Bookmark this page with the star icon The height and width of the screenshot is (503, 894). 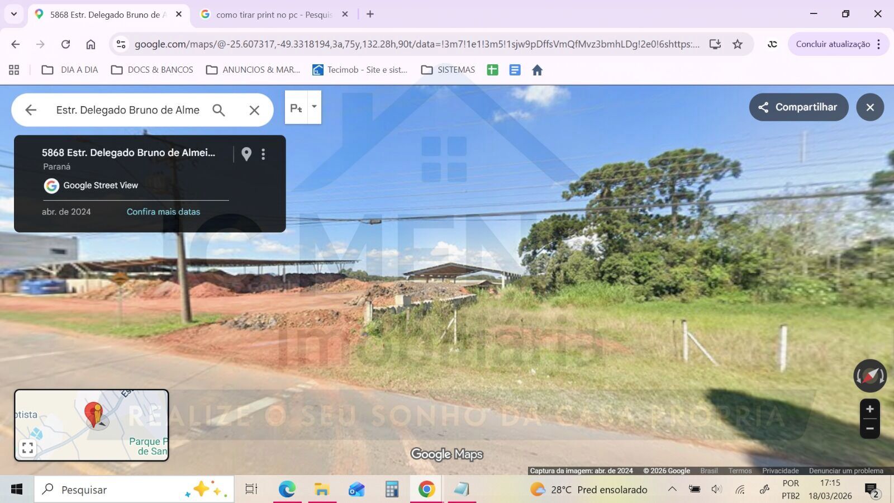tap(738, 44)
